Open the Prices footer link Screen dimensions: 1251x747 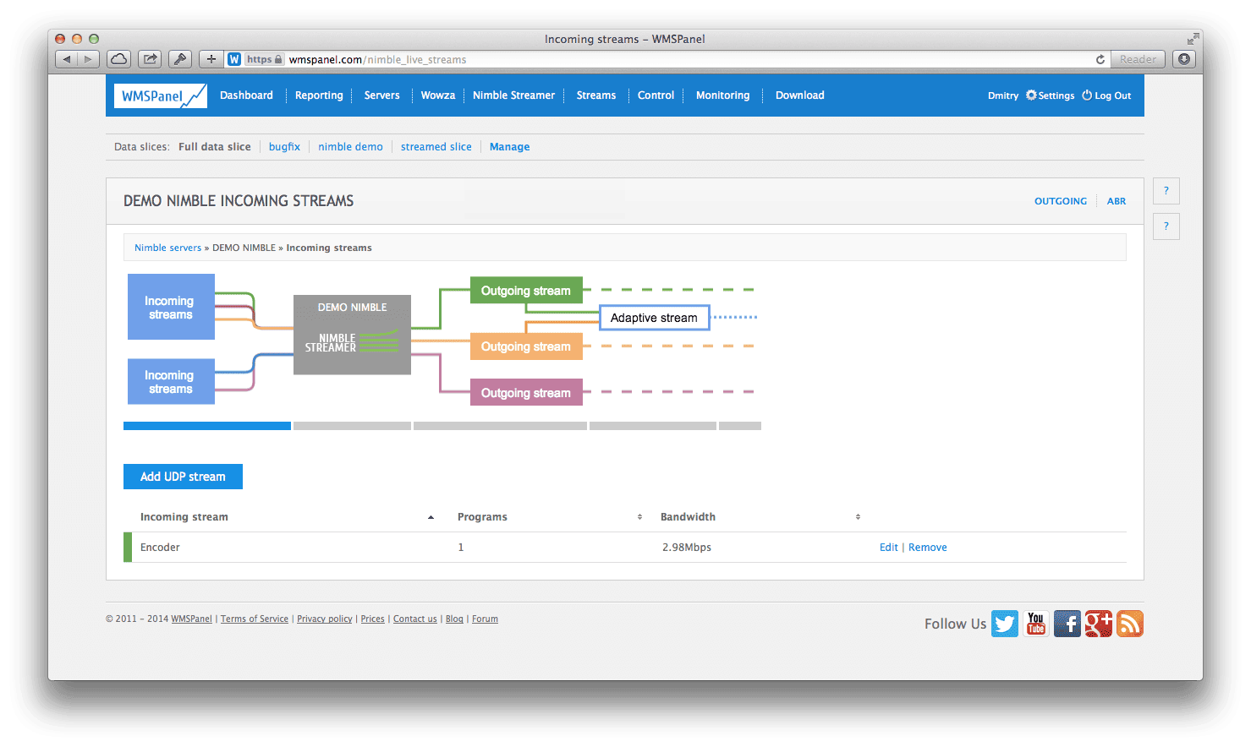click(372, 619)
